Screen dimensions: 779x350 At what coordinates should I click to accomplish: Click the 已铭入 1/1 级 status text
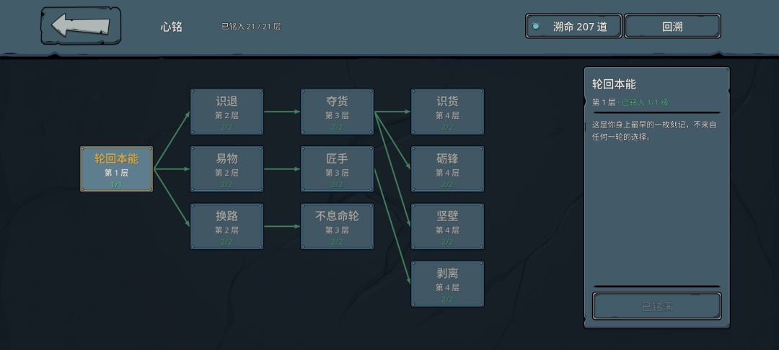point(645,102)
